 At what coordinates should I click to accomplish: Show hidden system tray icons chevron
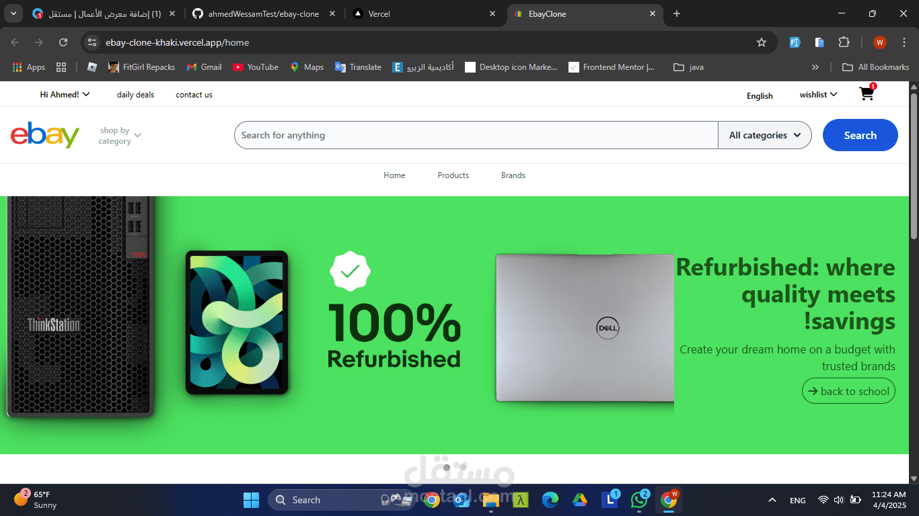coord(772,500)
